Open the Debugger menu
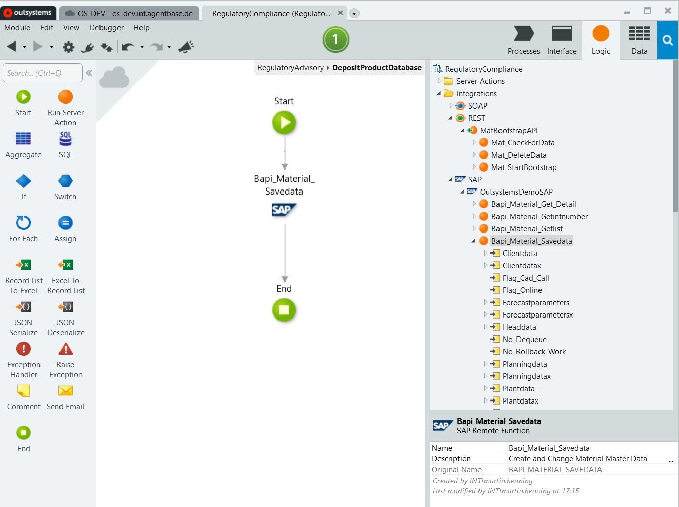The height and width of the screenshot is (507, 679). tap(106, 28)
